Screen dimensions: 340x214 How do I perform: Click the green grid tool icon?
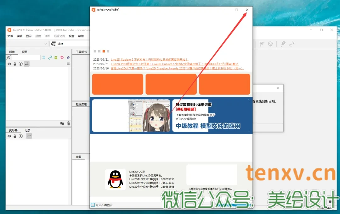coord(56,58)
